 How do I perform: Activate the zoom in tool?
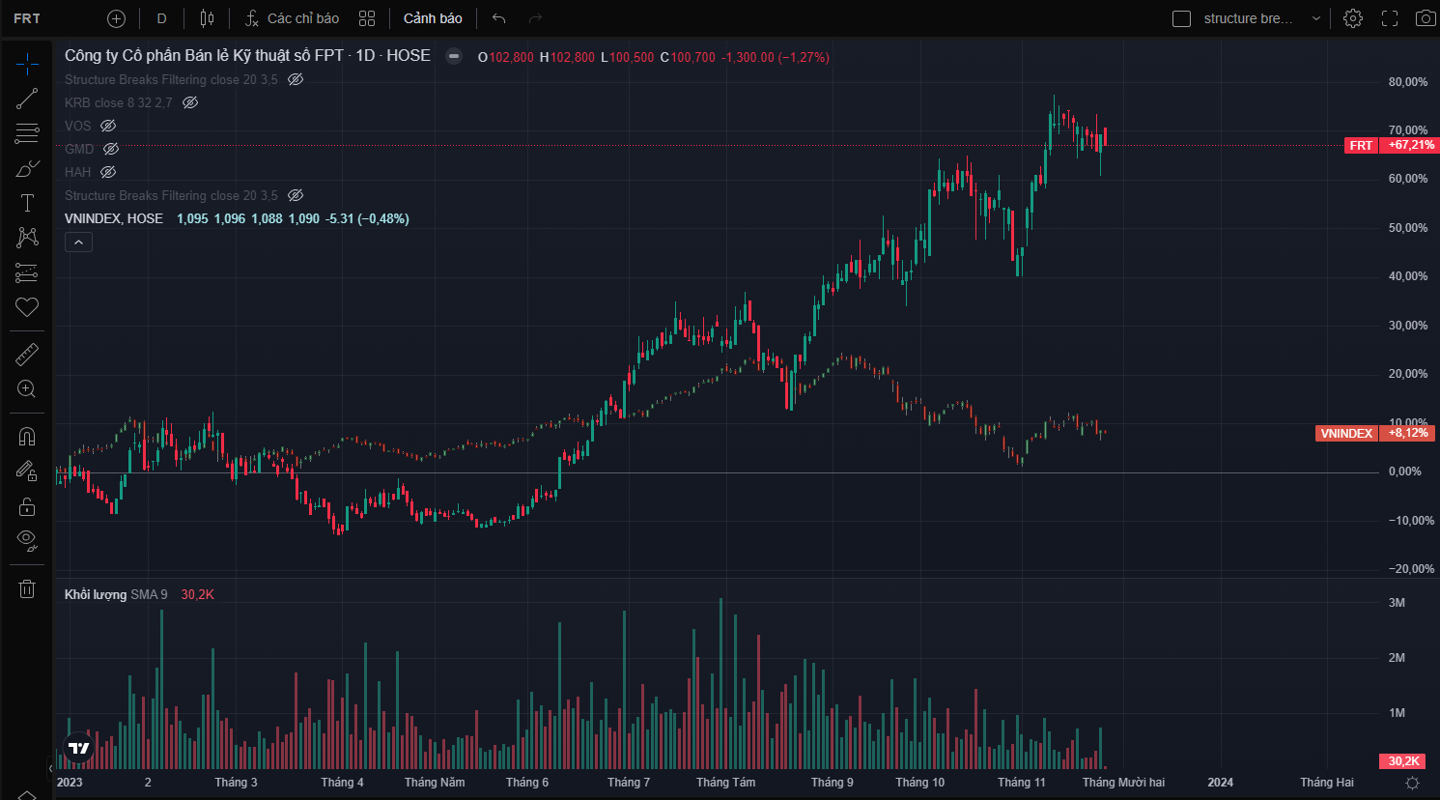pos(27,389)
